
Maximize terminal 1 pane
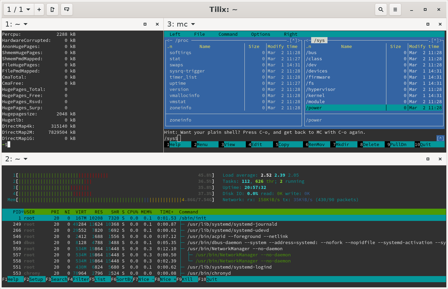coord(145,24)
